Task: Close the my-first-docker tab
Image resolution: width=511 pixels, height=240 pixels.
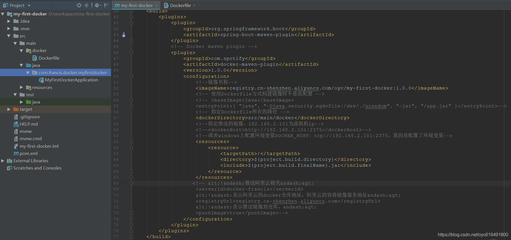Action: tap(156, 6)
